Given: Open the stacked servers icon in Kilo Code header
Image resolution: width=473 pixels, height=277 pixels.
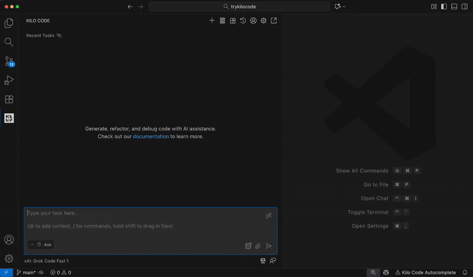Looking at the screenshot, I should pos(222,21).
